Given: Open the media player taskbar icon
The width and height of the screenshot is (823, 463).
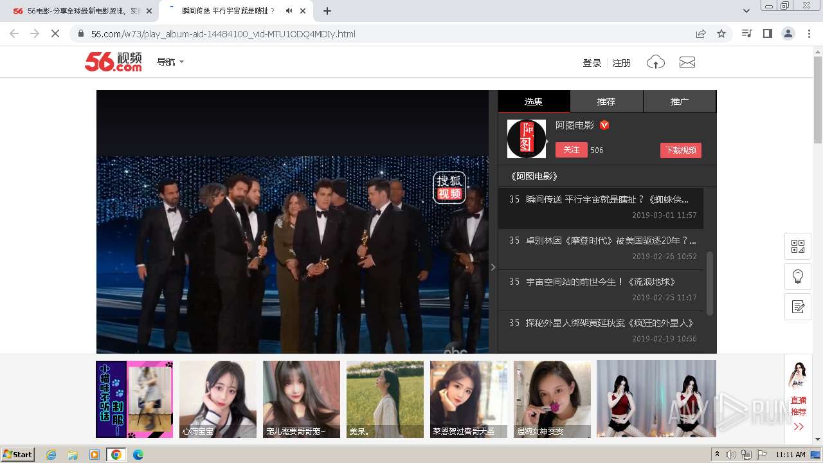Looking at the screenshot, I should (x=95, y=455).
